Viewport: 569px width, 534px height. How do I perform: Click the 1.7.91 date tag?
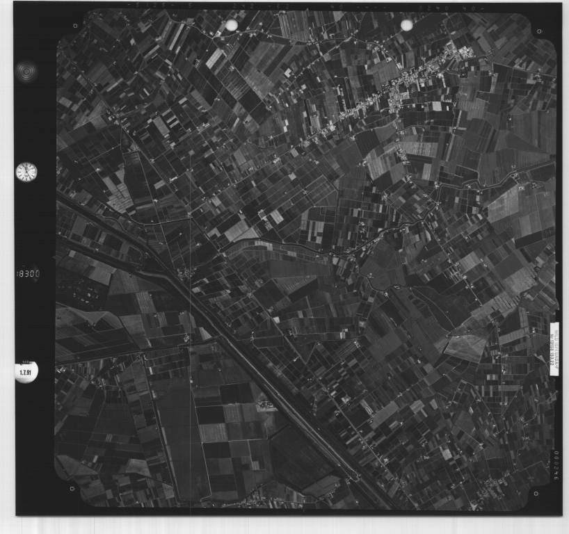tap(26, 372)
